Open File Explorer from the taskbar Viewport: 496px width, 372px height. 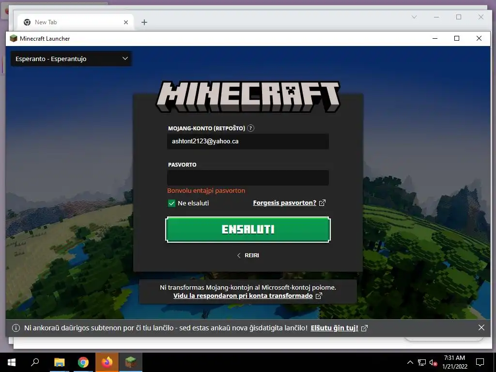(x=59, y=362)
